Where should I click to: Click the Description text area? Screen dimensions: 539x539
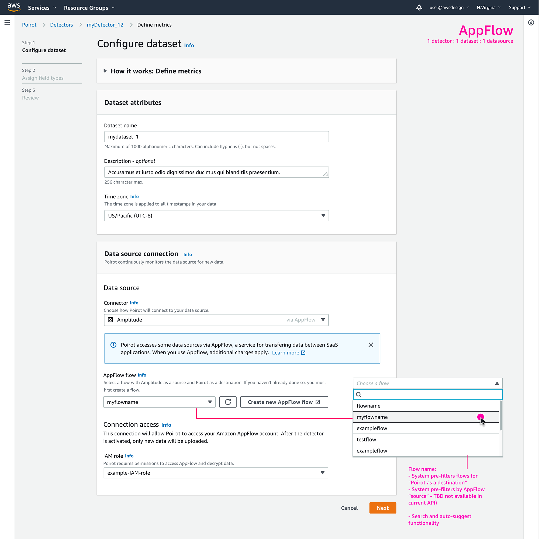tap(216, 172)
